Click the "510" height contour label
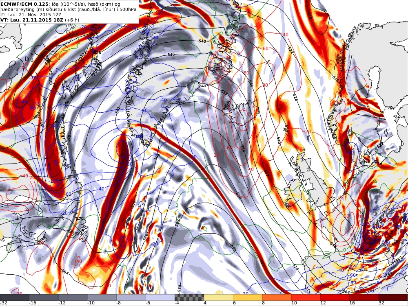Viewport: 408px width, 306px height. 309,15
